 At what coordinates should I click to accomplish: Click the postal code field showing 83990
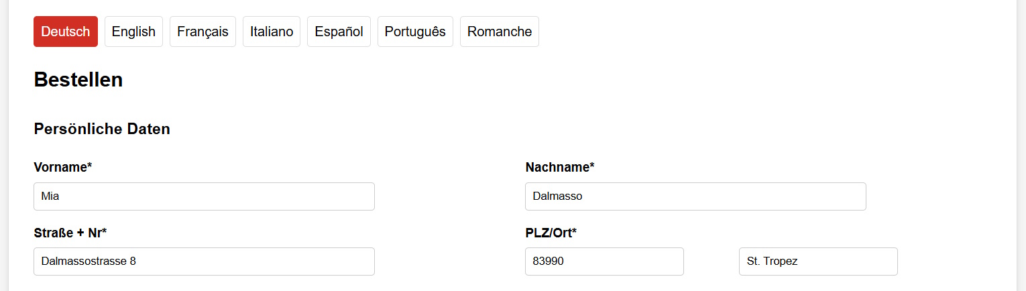tap(604, 261)
